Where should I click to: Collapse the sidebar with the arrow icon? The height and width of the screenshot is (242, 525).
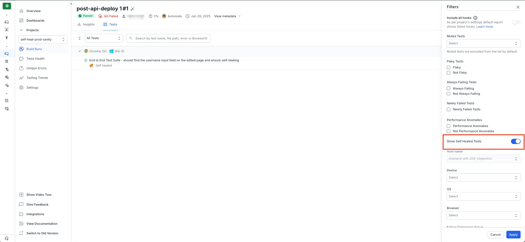coord(71,4)
